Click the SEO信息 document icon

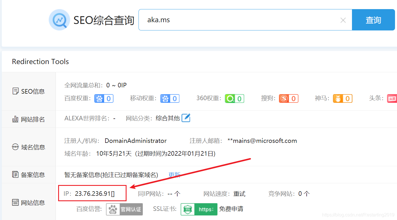point(15,91)
